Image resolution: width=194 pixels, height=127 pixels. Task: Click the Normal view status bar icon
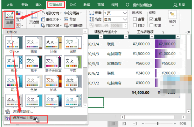tap(113, 124)
